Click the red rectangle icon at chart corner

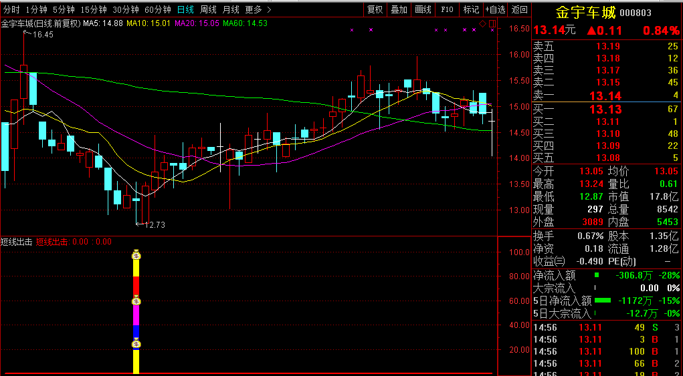tap(492, 25)
